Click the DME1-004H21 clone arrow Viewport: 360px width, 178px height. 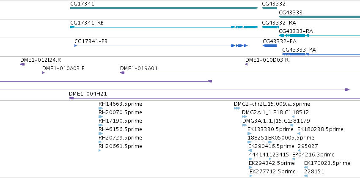coord(71,98)
